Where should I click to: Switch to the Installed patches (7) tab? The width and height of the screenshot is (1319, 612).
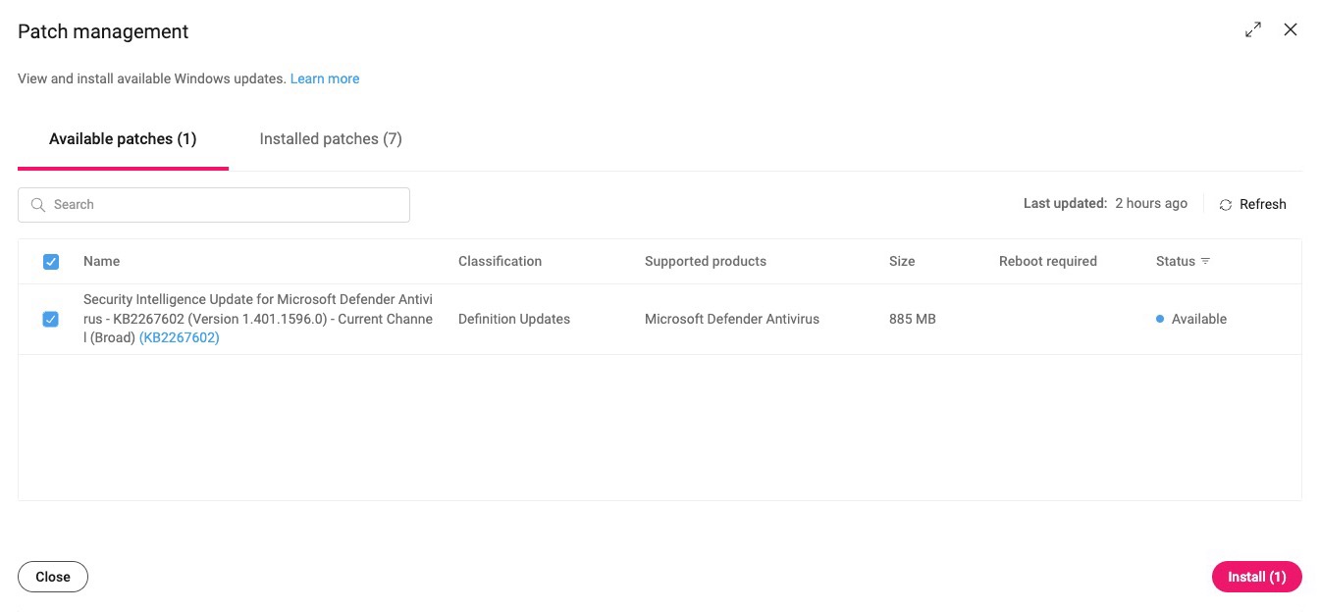331,139
